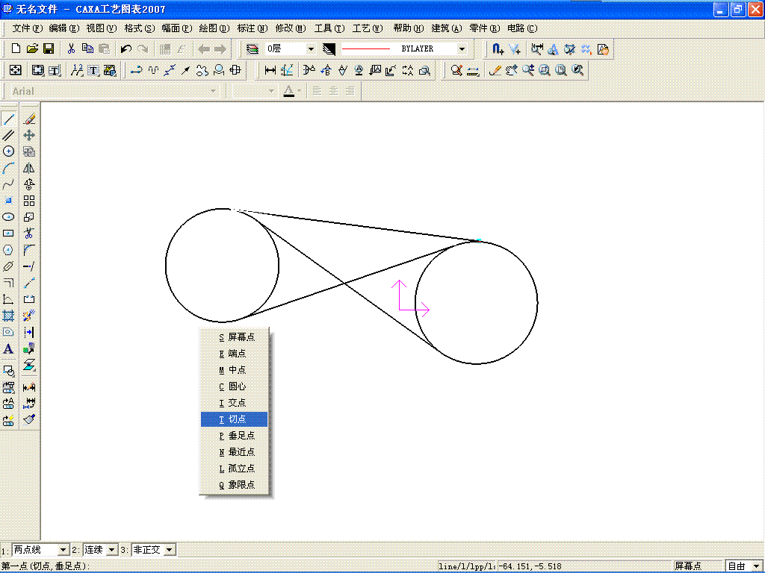This screenshot has width=765, height=573.
Task: Choose 屏幕点 from the snap menu
Action: point(234,337)
